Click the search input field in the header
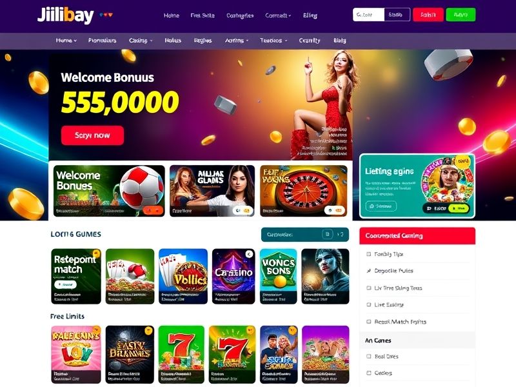The width and height of the screenshot is (516, 387). pyautogui.click(x=368, y=15)
